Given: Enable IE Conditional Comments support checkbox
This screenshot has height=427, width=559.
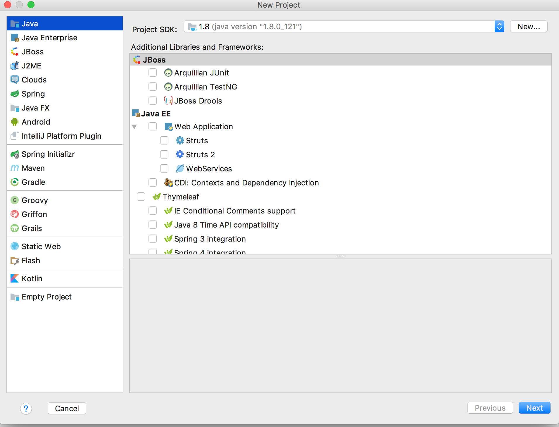Looking at the screenshot, I should click(153, 211).
